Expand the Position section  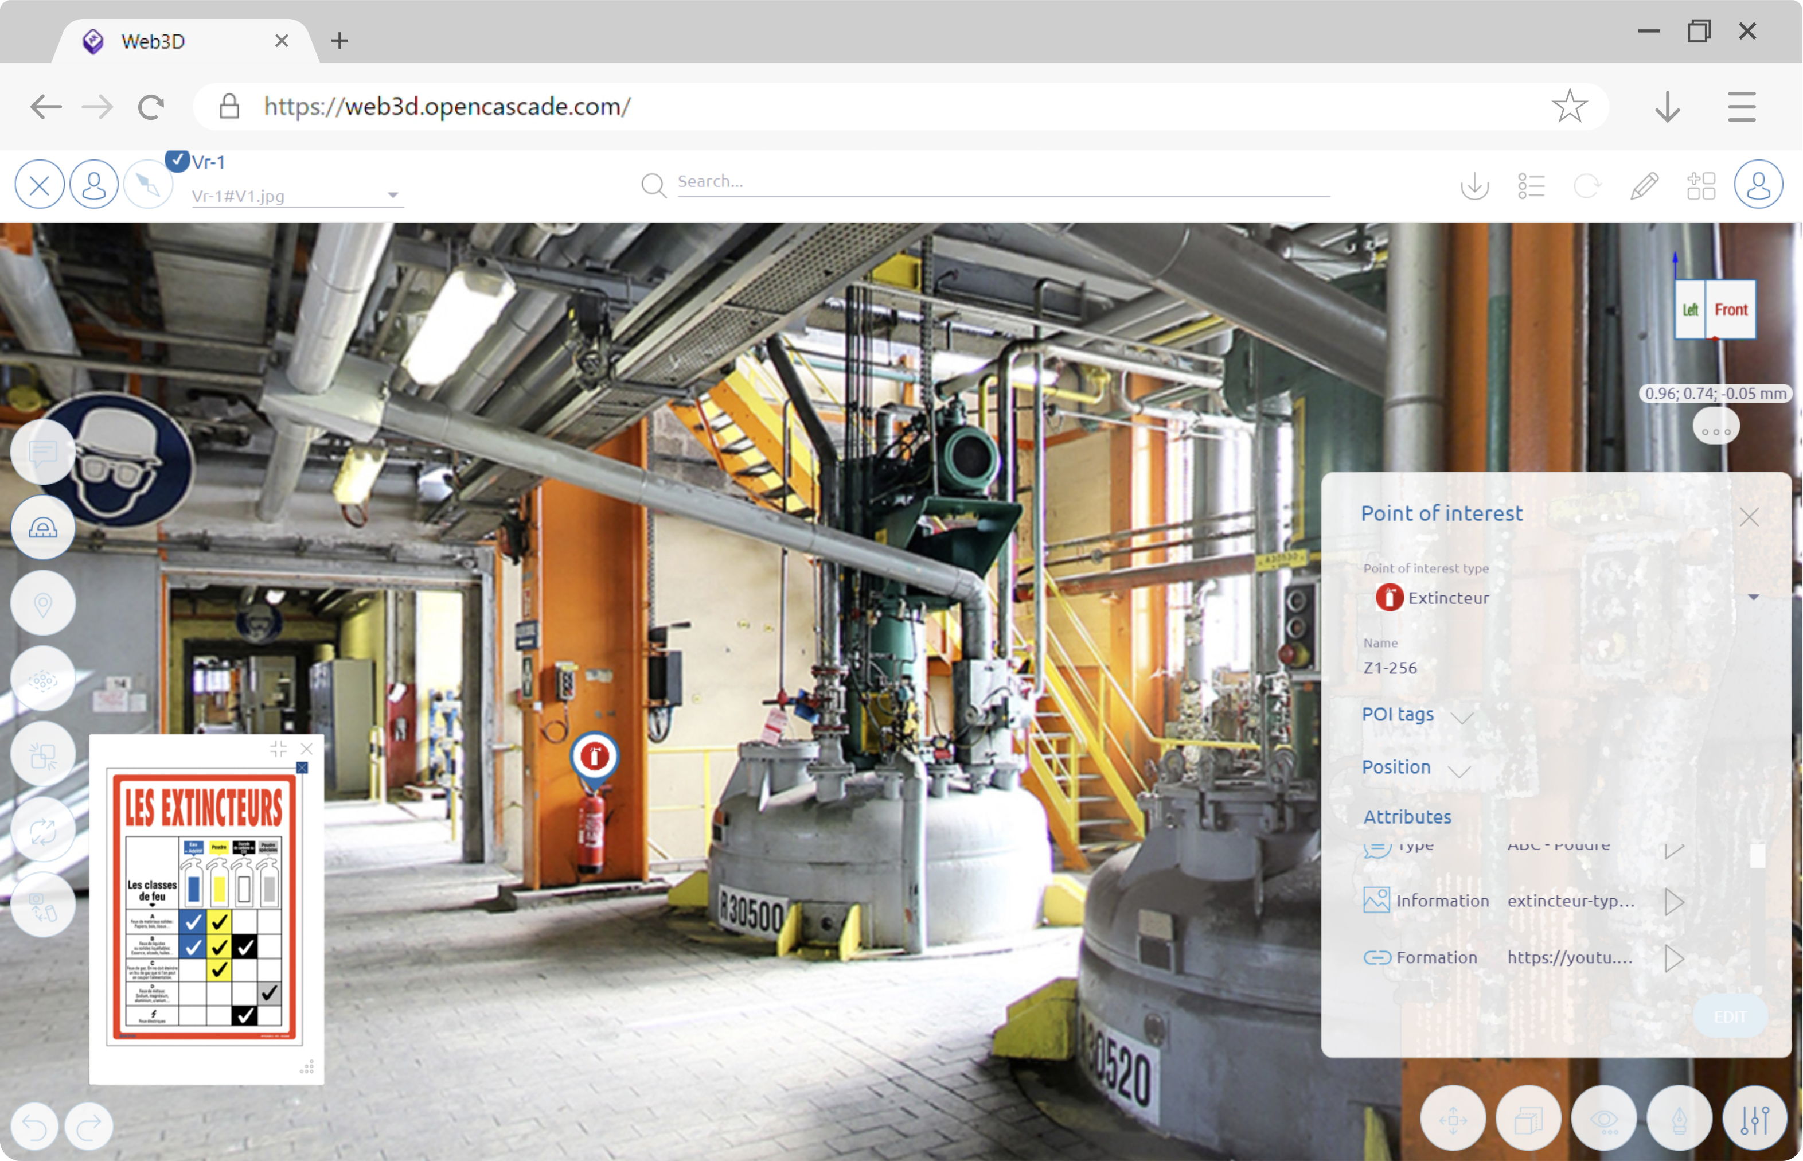click(x=1459, y=769)
